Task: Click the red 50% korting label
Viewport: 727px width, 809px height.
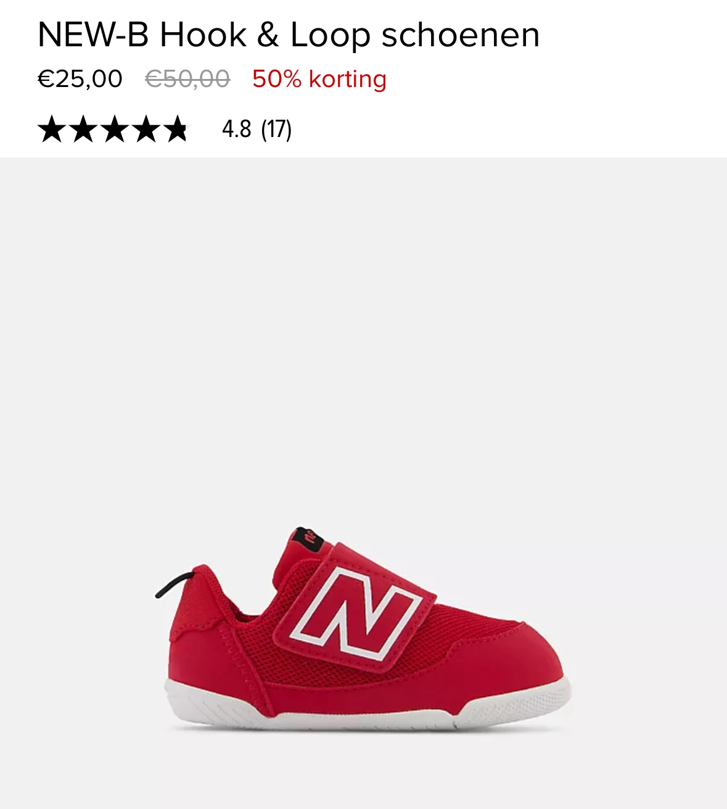Action: (x=319, y=79)
